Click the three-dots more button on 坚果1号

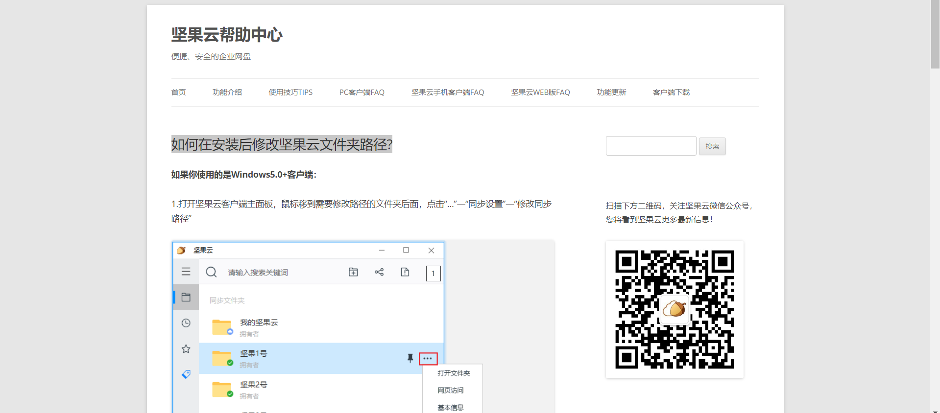coord(428,359)
